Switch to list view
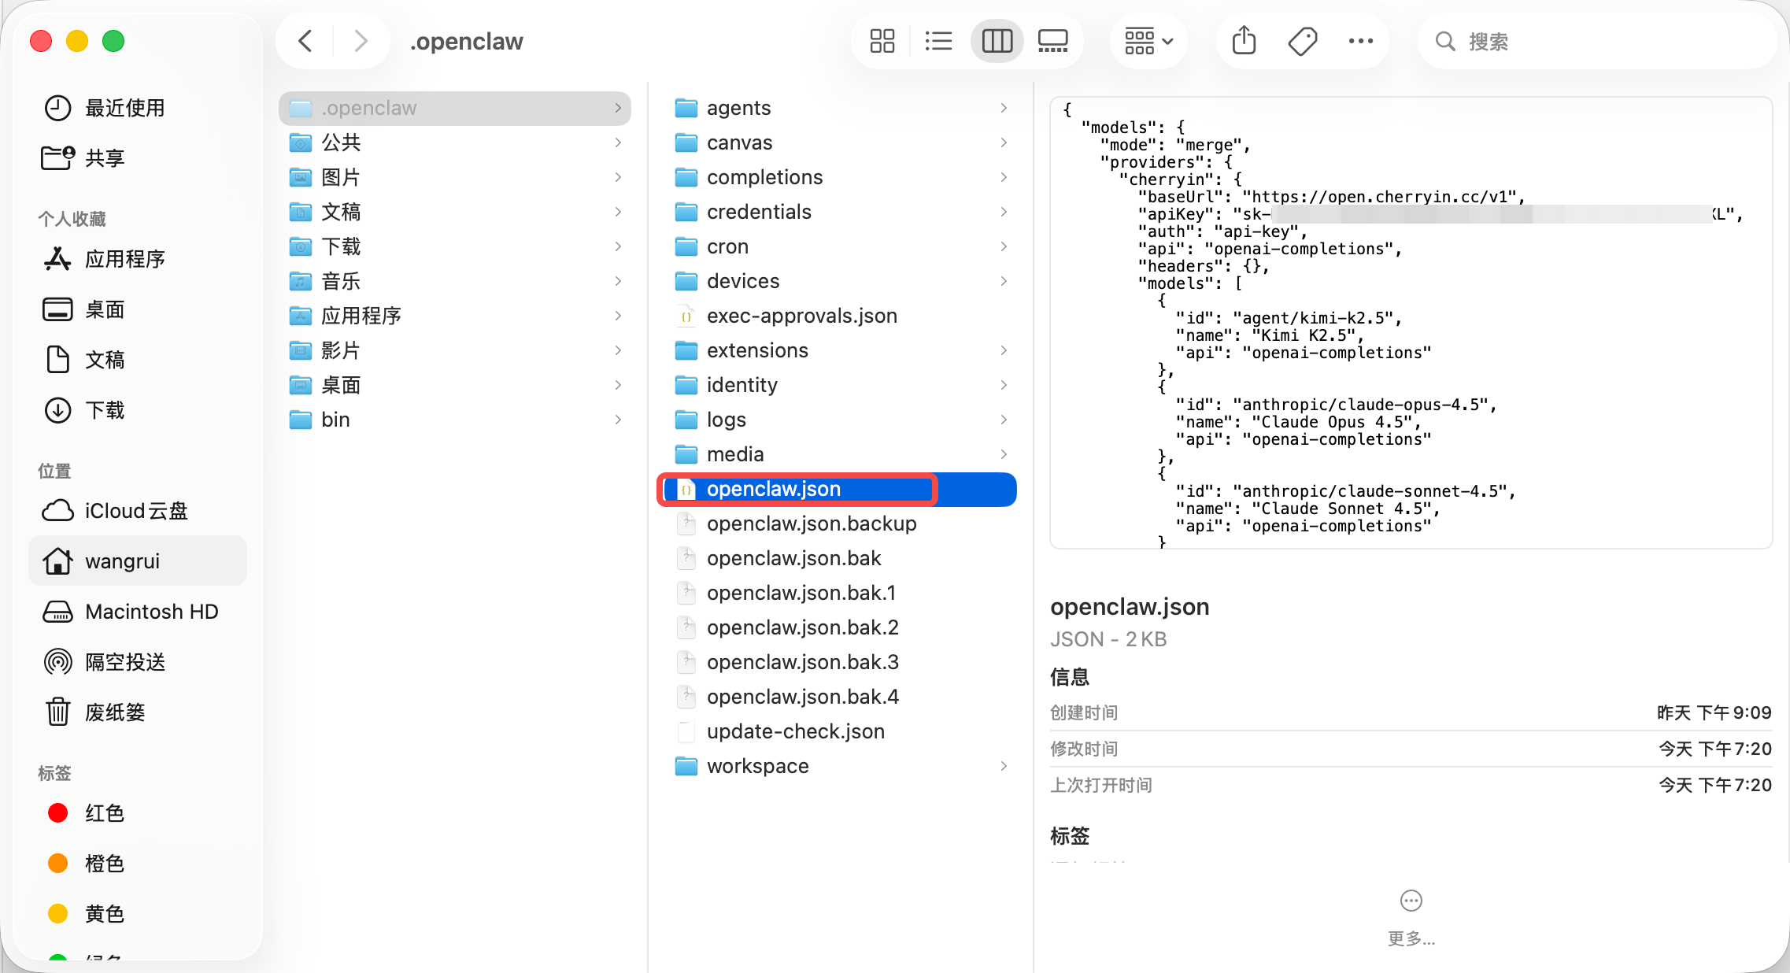The width and height of the screenshot is (1790, 973). (x=938, y=41)
